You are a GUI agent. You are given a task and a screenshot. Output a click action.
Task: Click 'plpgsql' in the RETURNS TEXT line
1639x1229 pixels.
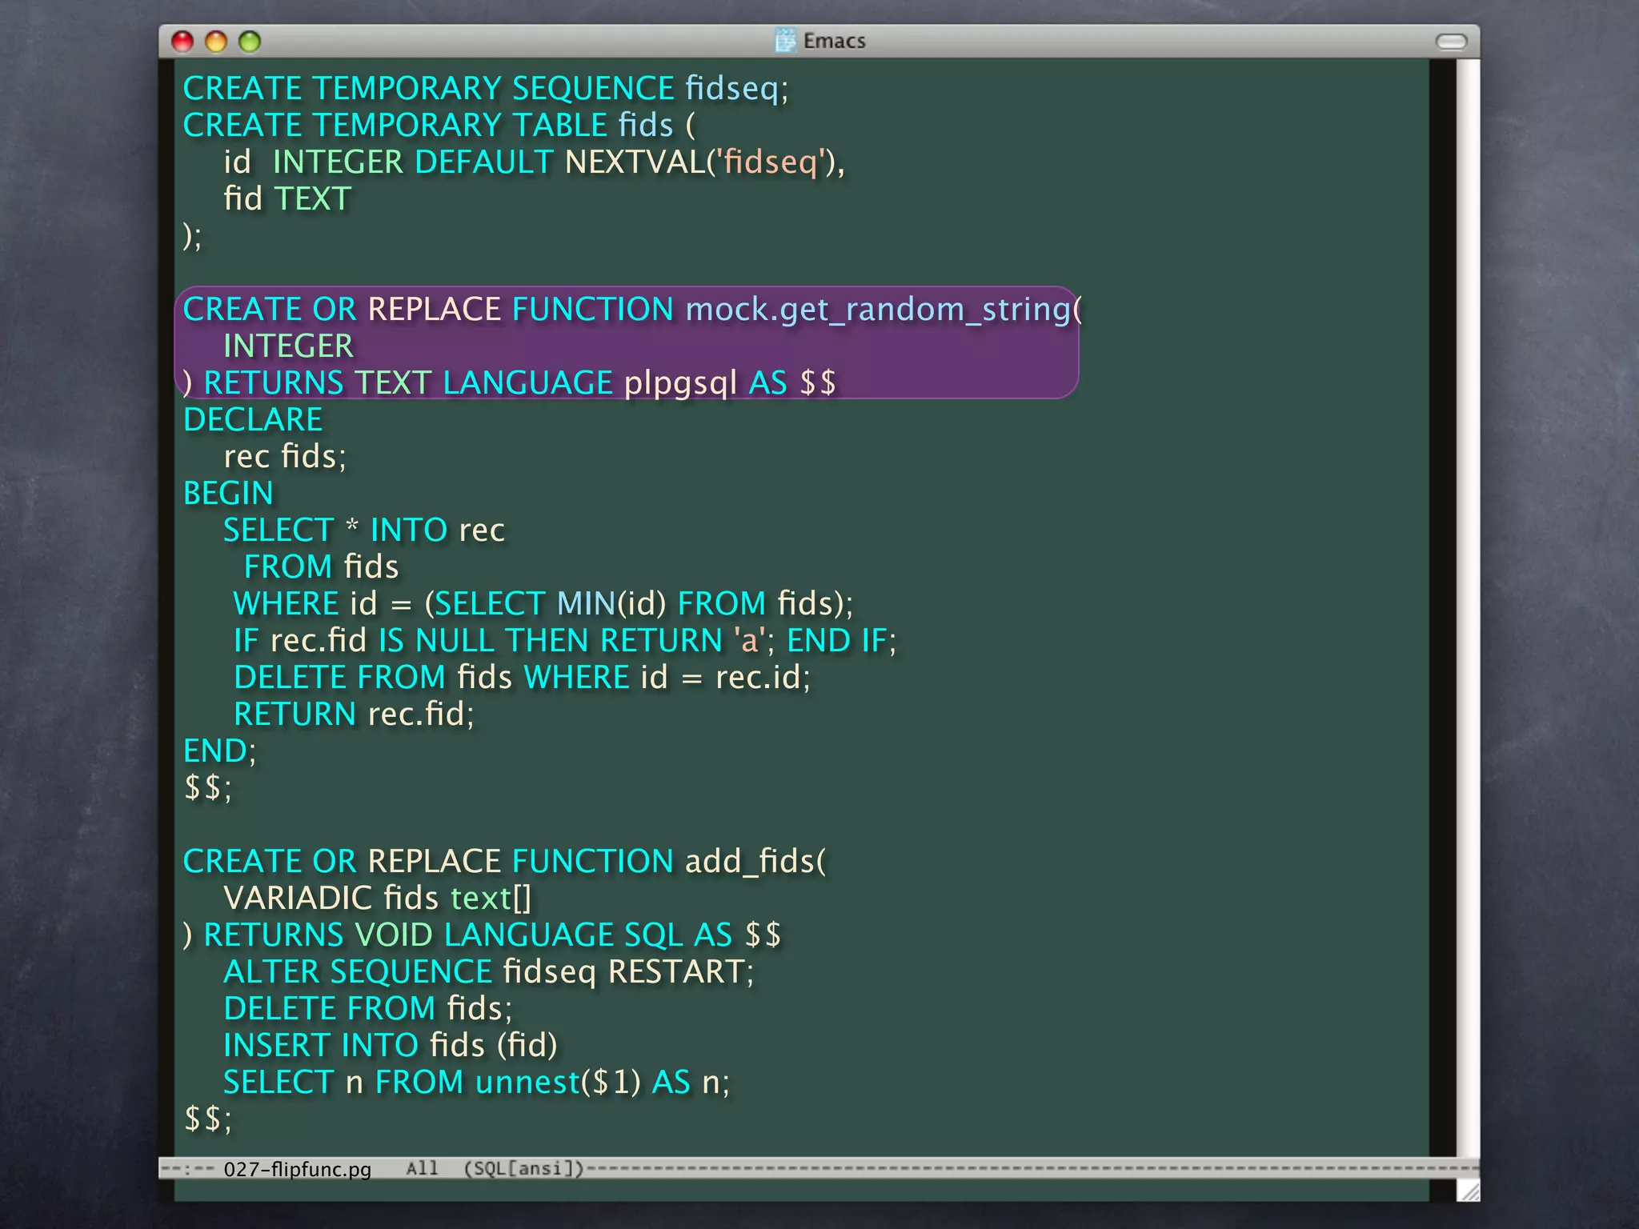tap(680, 383)
